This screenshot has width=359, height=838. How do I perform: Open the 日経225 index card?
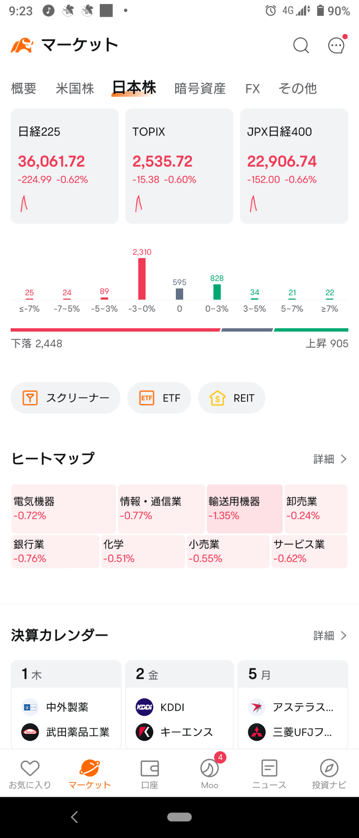(x=65, y=166)
